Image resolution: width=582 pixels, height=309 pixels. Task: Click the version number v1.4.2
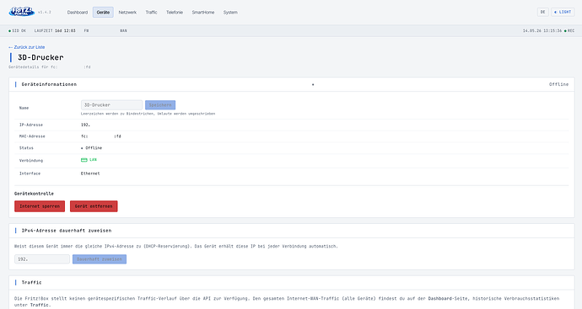point(45,13)
